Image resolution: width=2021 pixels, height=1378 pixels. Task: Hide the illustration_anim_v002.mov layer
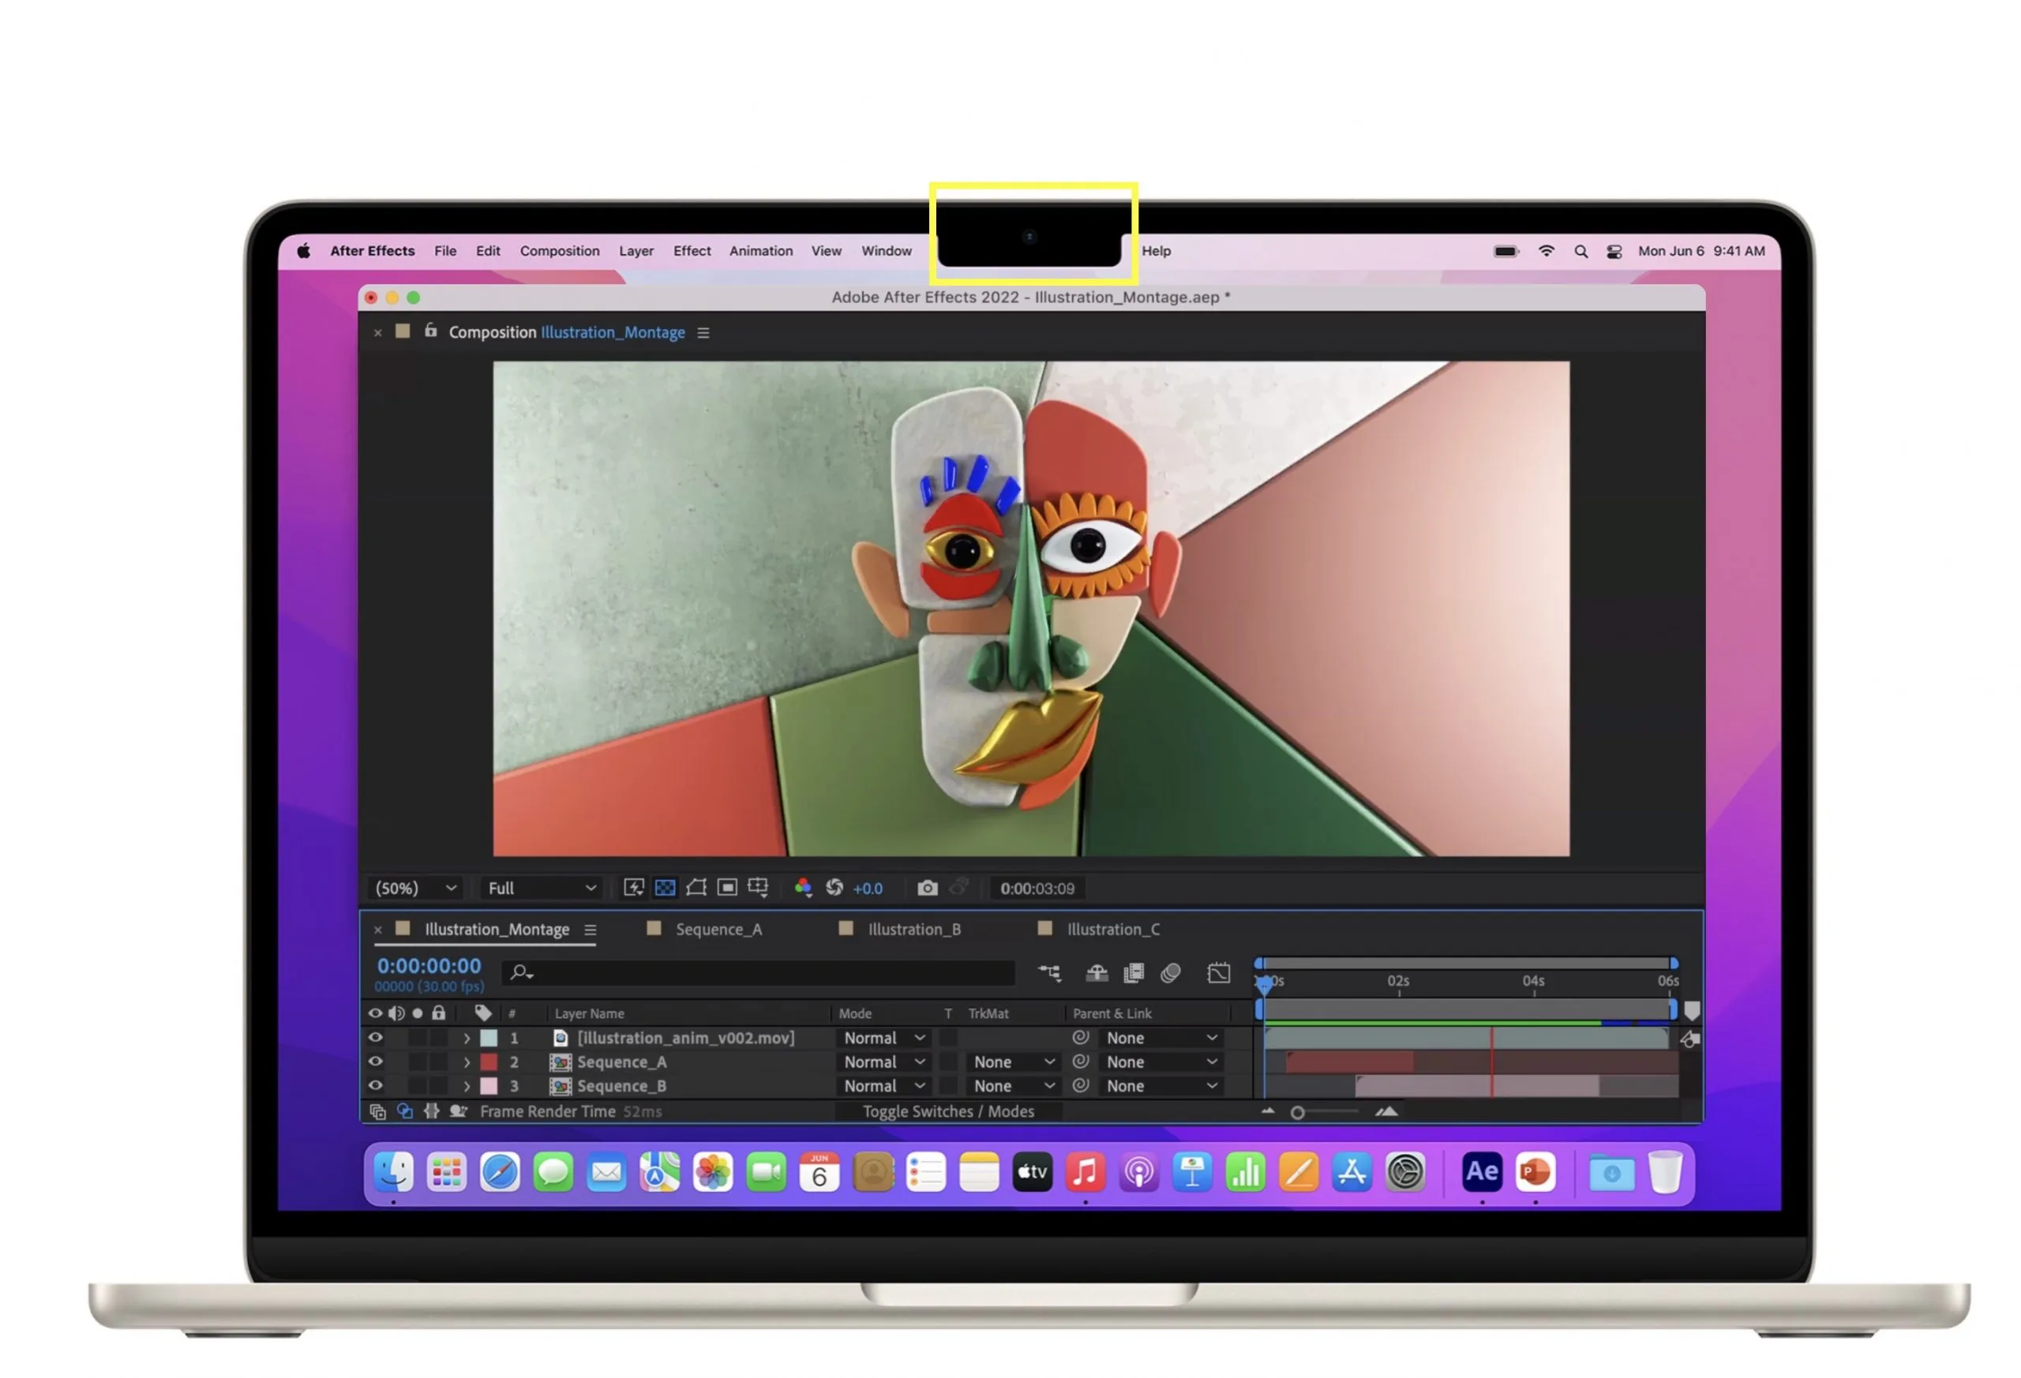(375, 1038)
